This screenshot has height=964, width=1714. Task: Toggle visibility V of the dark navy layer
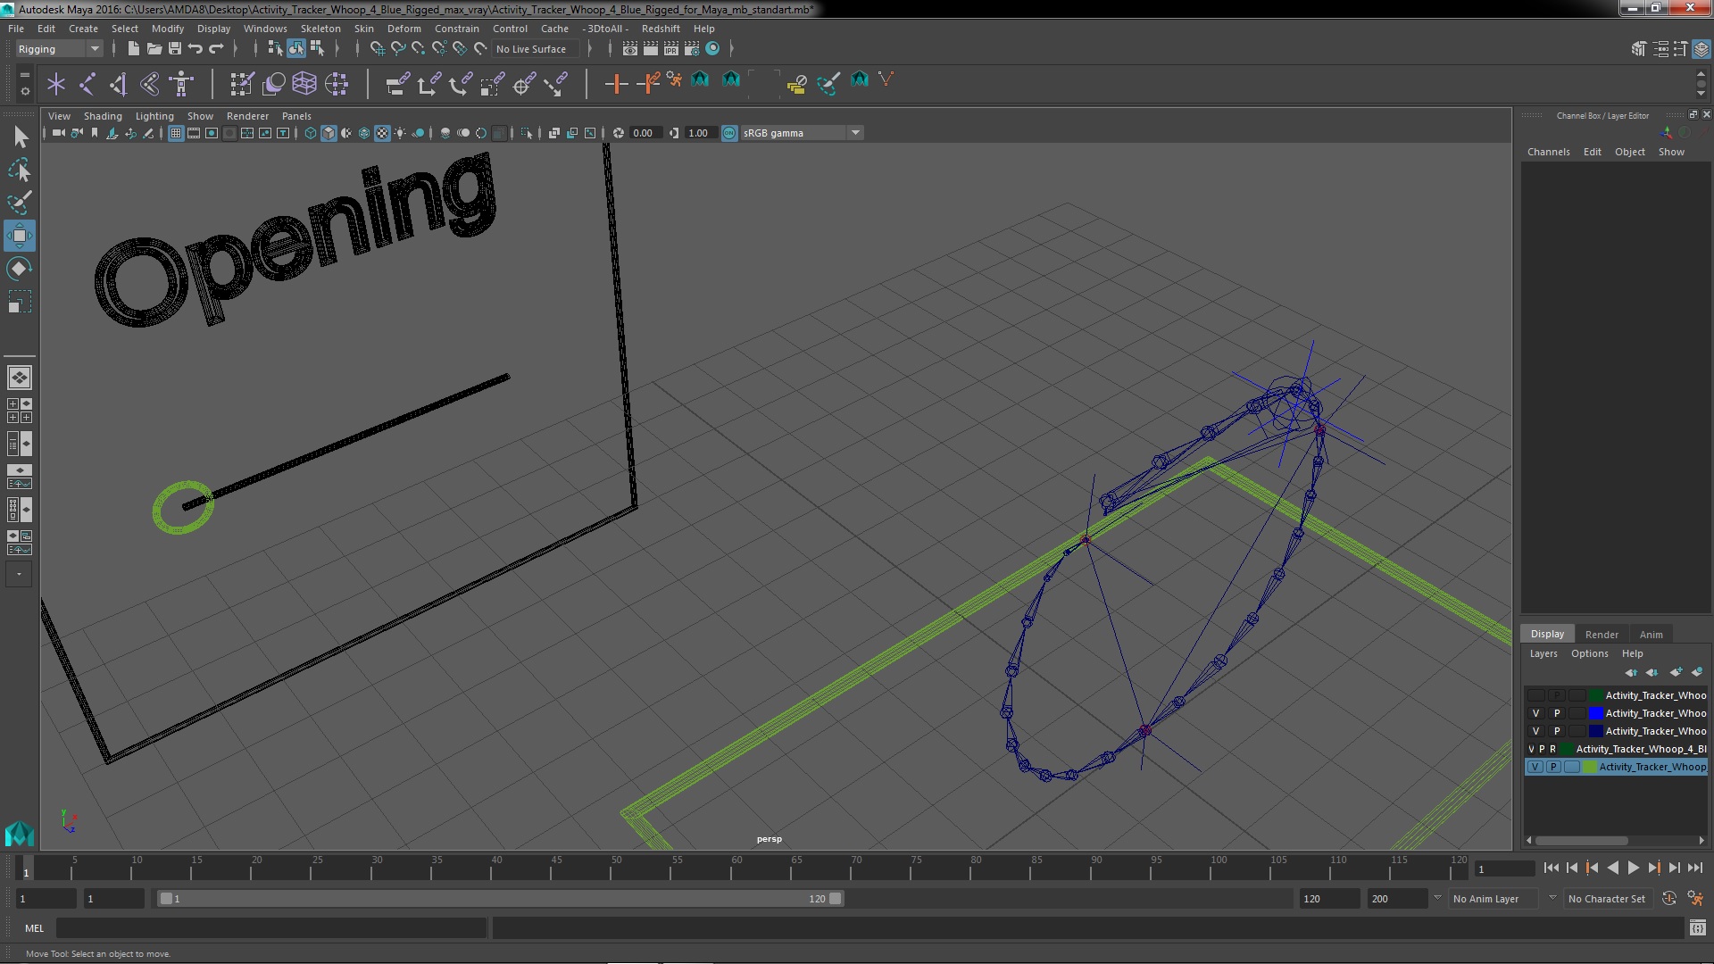pos(1535,731)
